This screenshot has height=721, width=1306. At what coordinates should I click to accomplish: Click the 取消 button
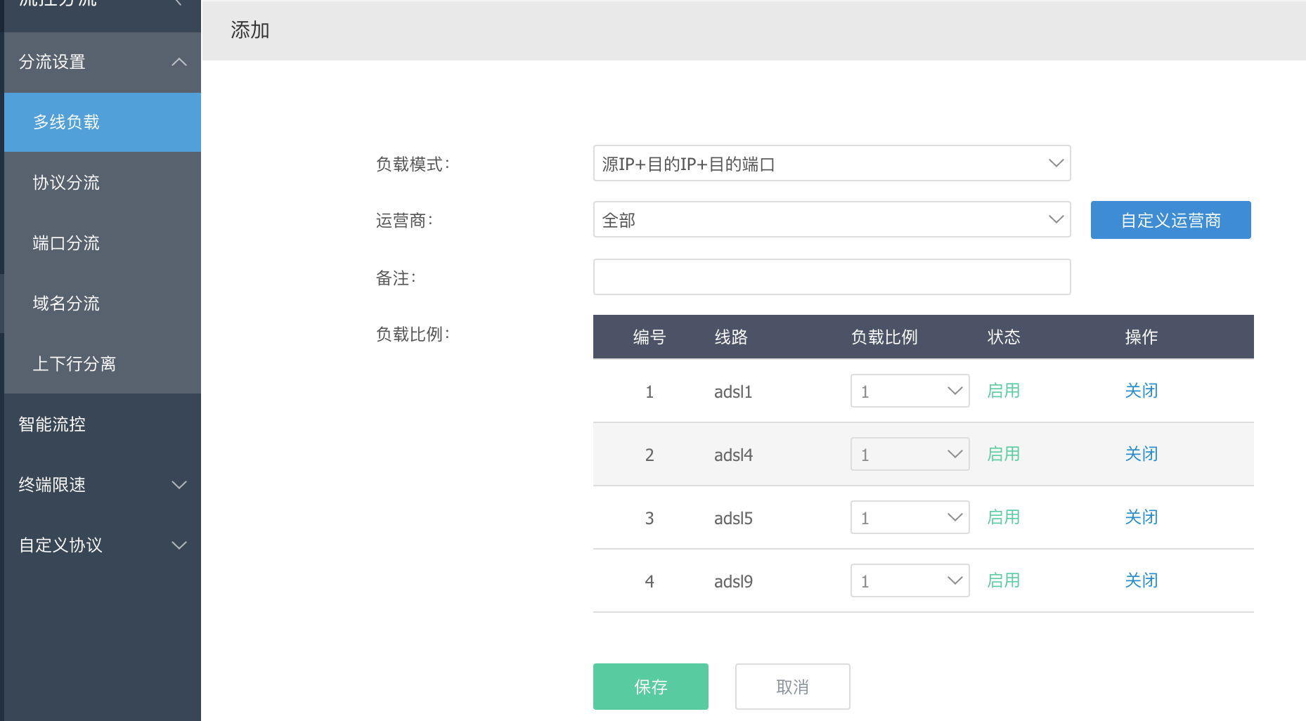(792, 687)
